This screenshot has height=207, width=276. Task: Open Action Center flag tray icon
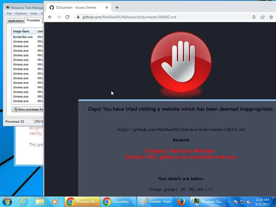[236, 202]
